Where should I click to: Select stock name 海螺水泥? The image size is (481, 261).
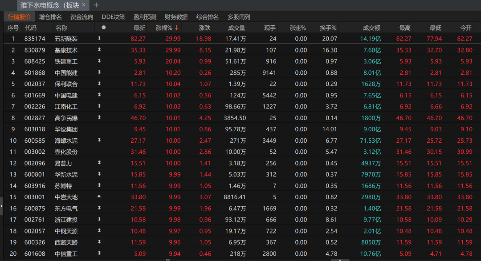coord(66,141)
